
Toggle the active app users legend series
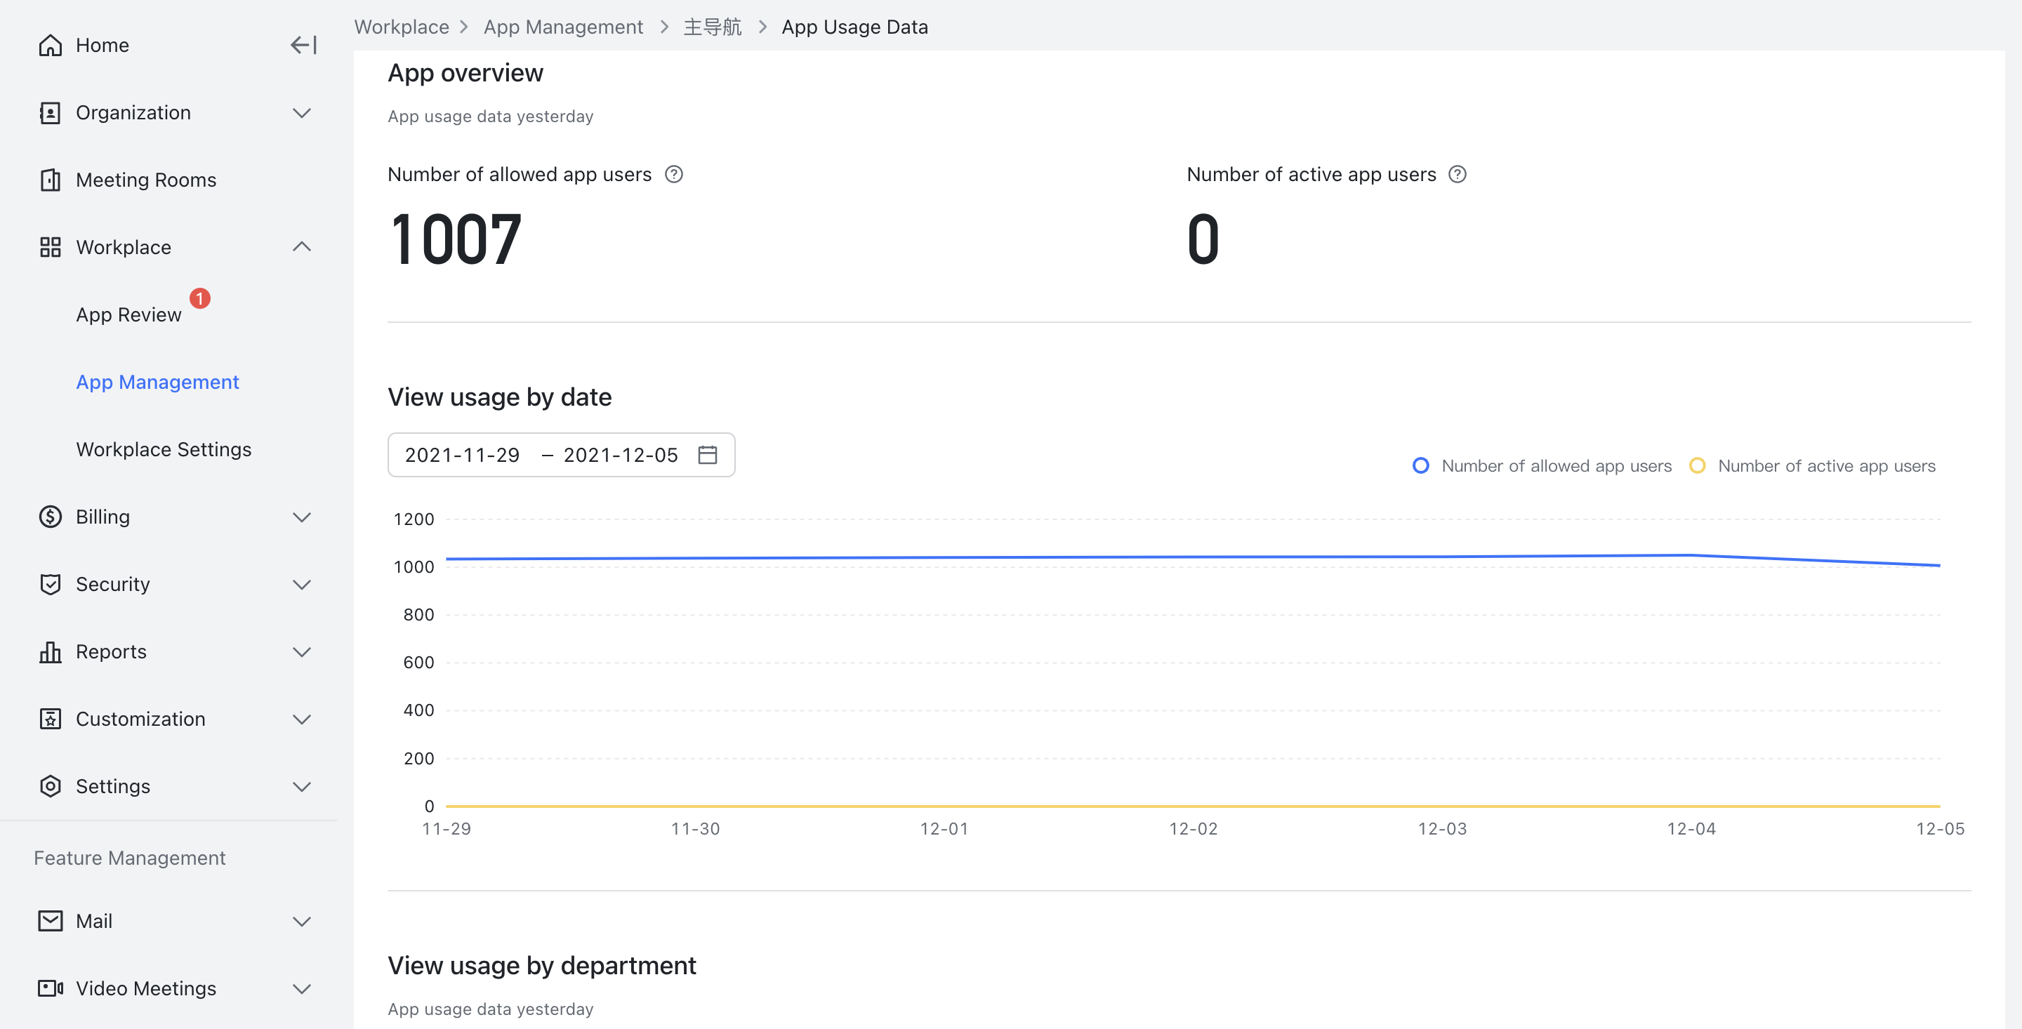[1811, 466]
